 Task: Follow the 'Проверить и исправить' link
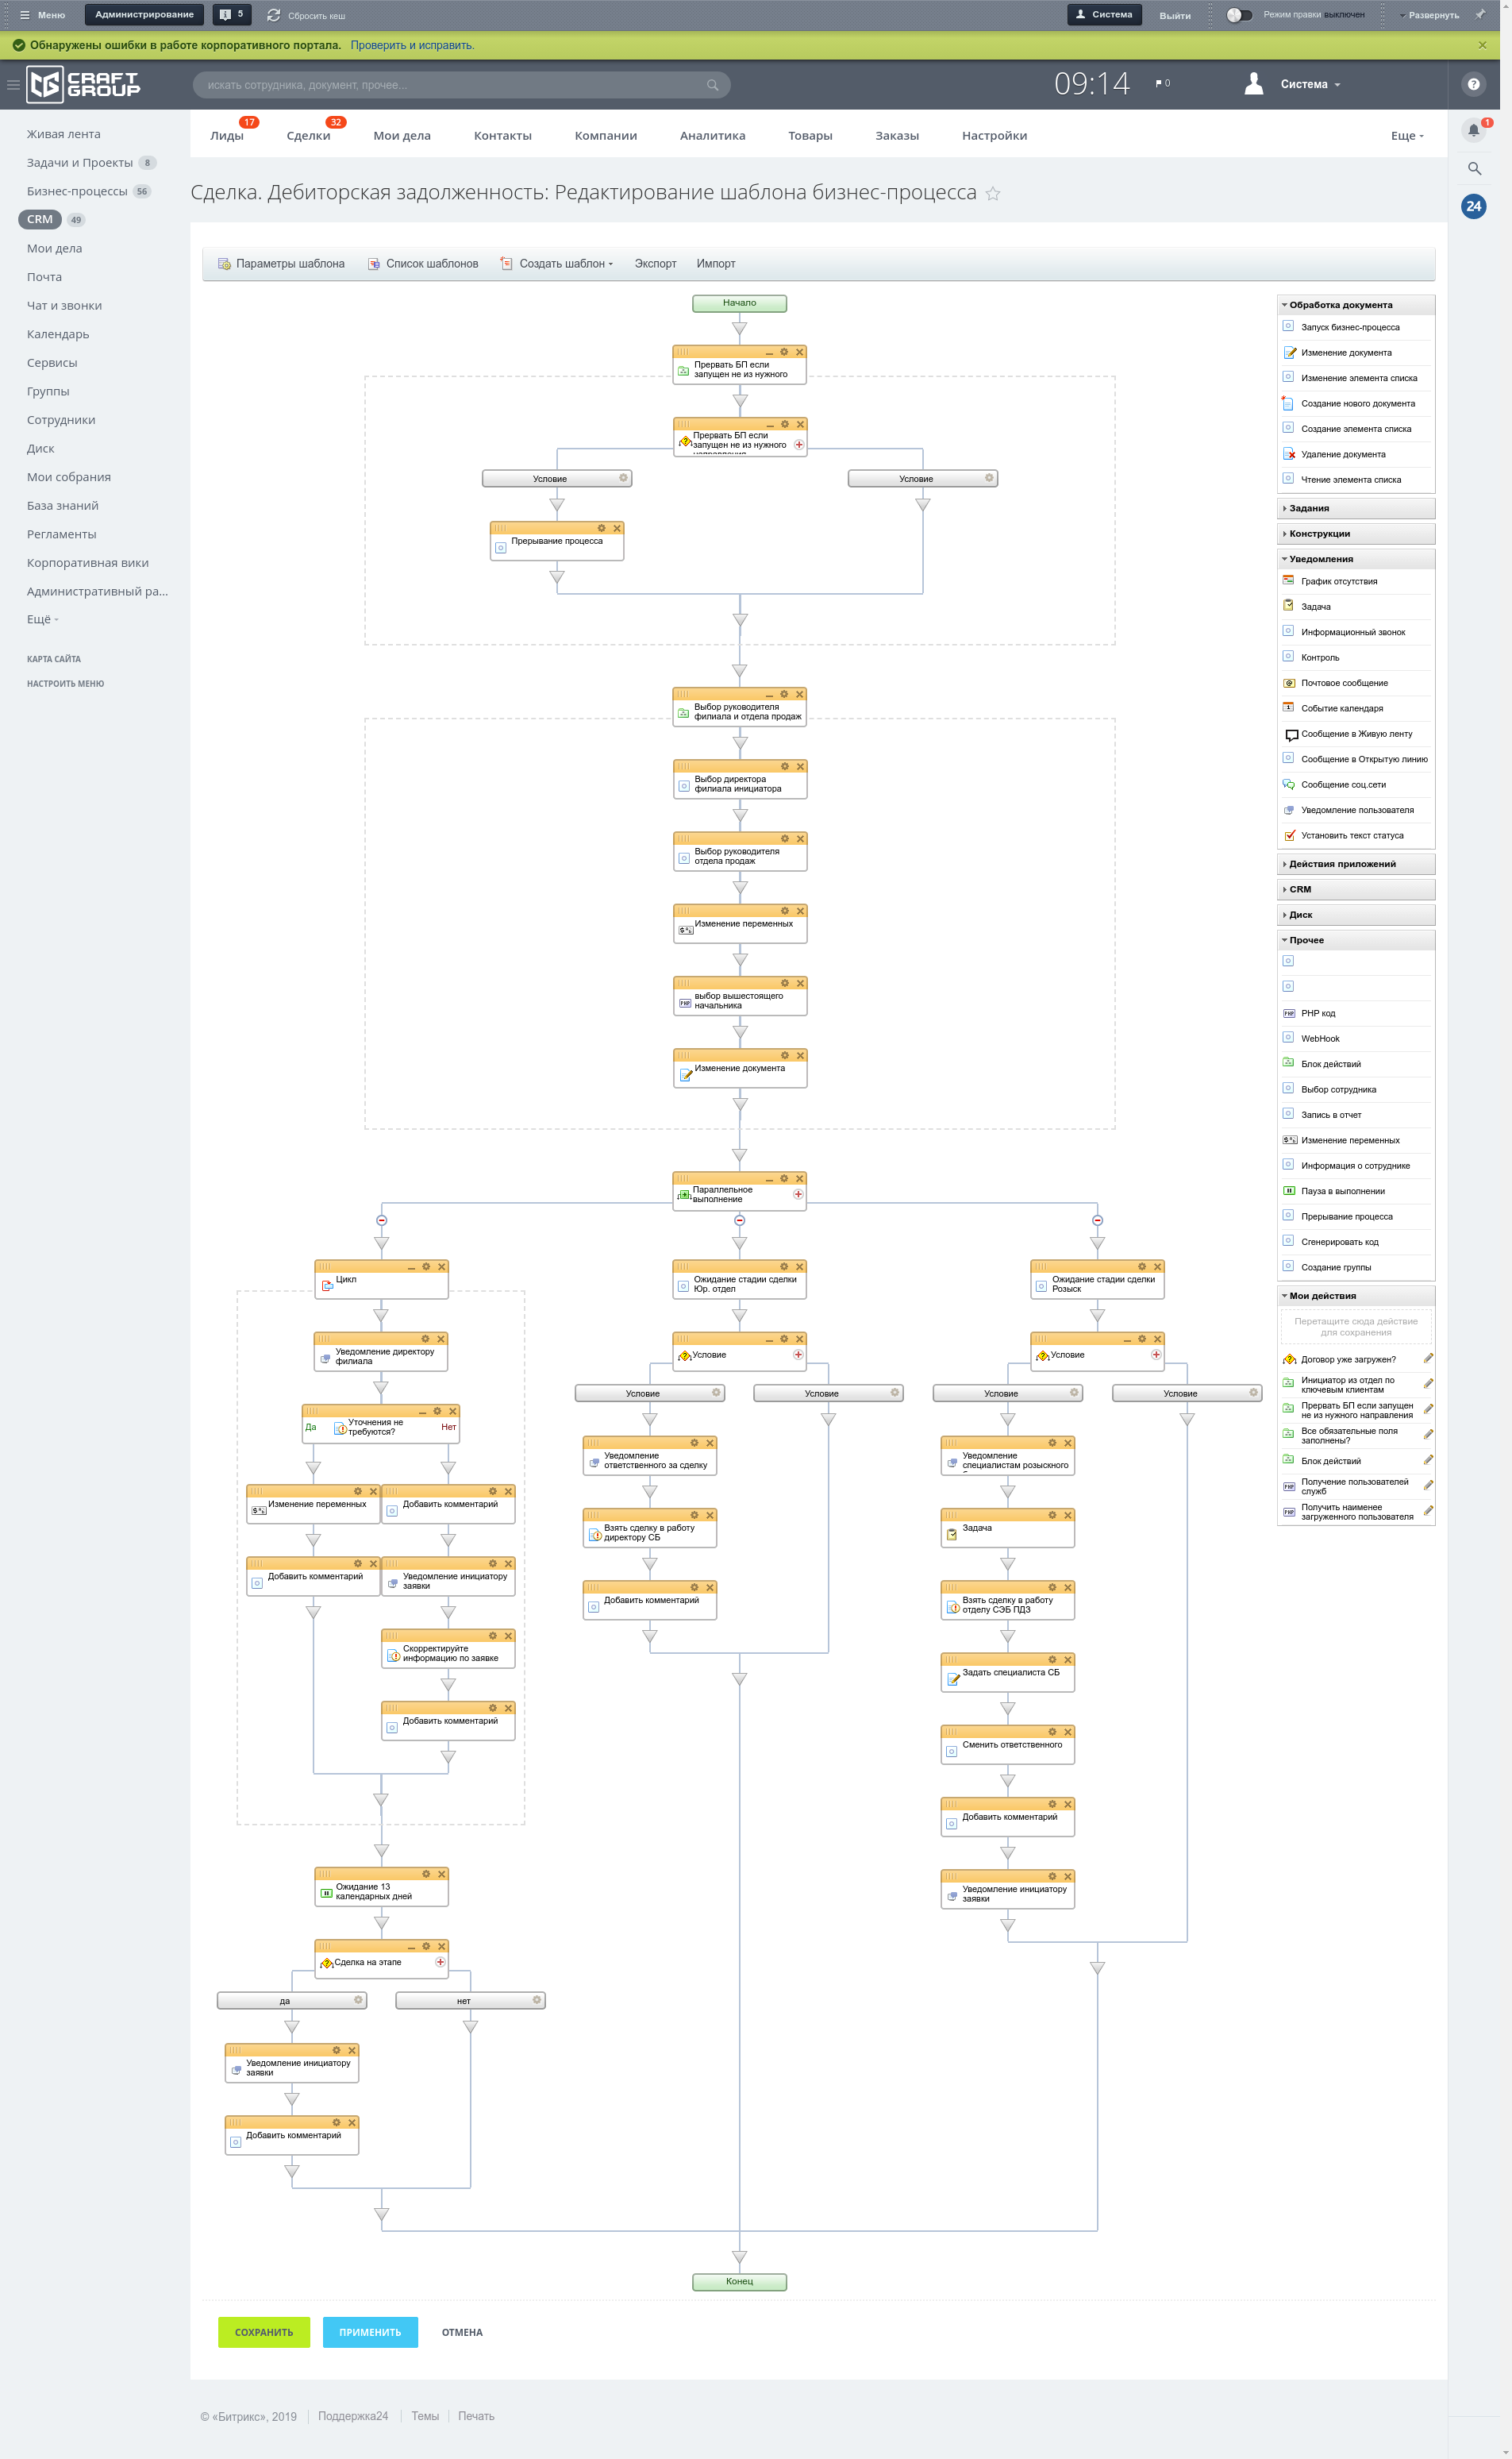point(412,45)
